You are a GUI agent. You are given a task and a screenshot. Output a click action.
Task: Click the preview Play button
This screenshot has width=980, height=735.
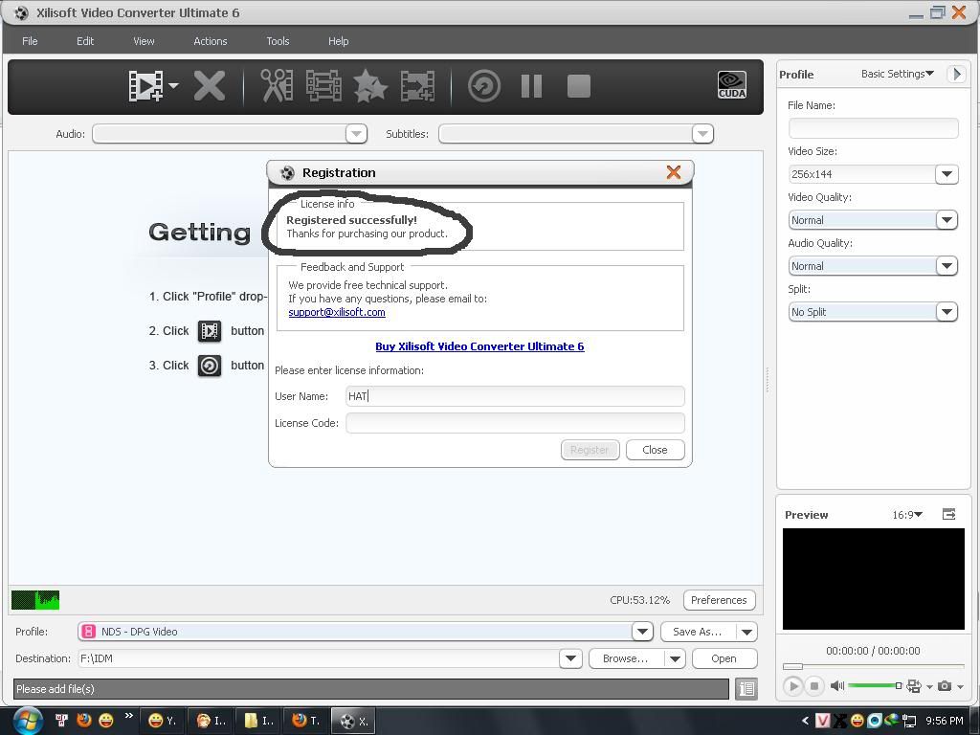pyautogui.click(x=793, y=686)
